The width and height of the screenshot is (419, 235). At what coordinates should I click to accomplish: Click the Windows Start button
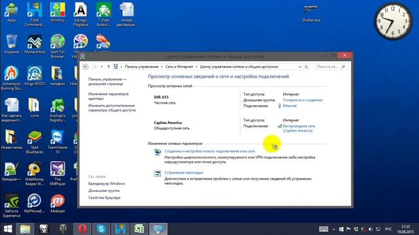(8, 229)
